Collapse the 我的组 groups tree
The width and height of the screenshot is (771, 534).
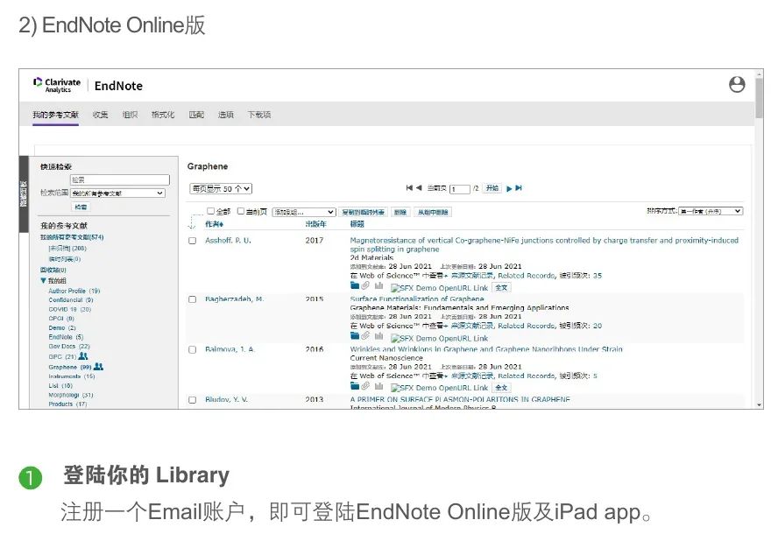(x=43, y=280)
